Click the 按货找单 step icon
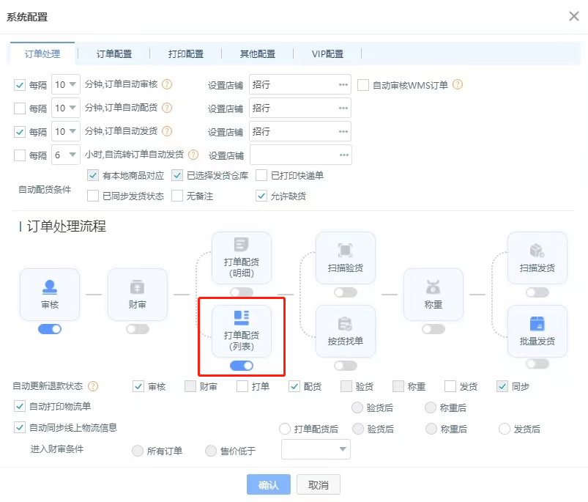 click(x=346, y=324)
